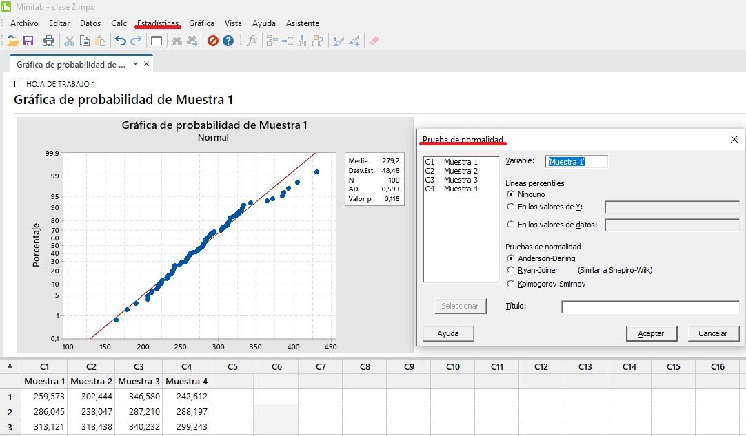The height and width of the screenshot is (436, 746).
Task: Click the red Cancel command icon
Action: click(x=213, y=41)
